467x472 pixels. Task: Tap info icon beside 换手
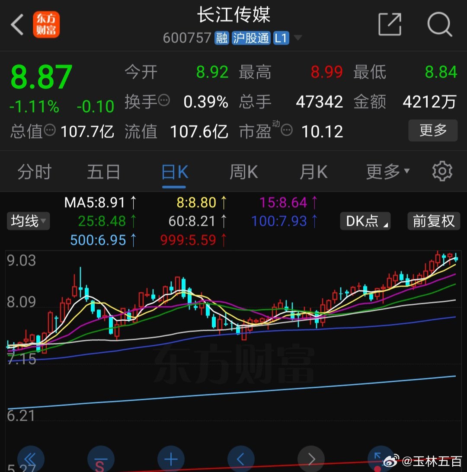pyautogui.click(x=164, y=100)
